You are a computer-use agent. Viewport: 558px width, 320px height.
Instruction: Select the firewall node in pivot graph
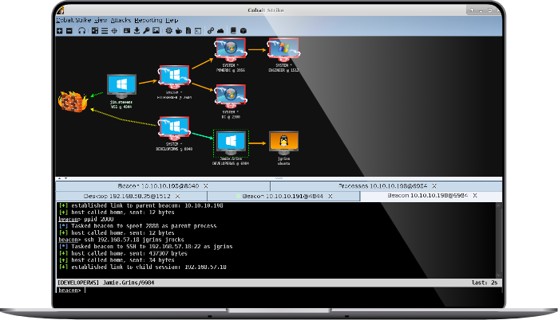[73, 101]
